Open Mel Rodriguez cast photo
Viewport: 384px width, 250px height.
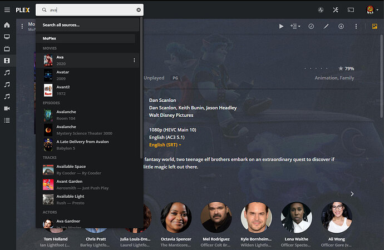coord(216,217)
